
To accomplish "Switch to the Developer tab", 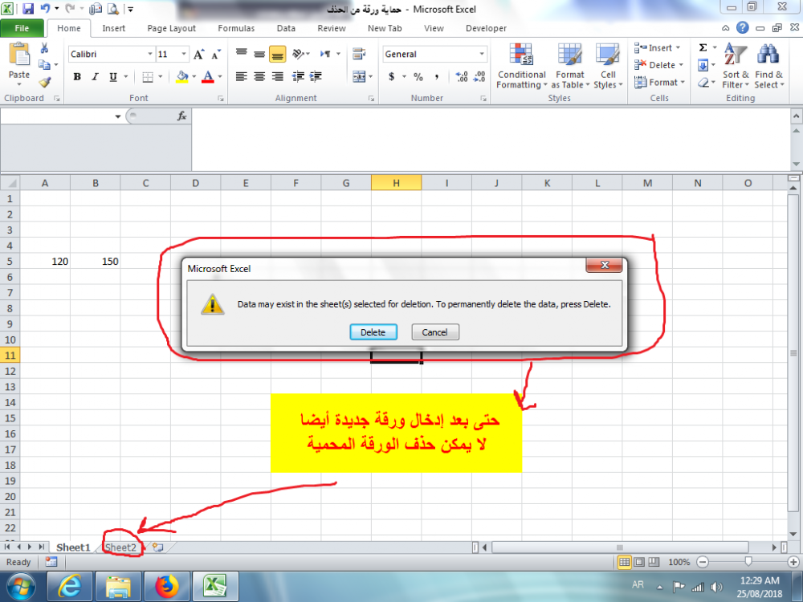I will click(486, 28).
